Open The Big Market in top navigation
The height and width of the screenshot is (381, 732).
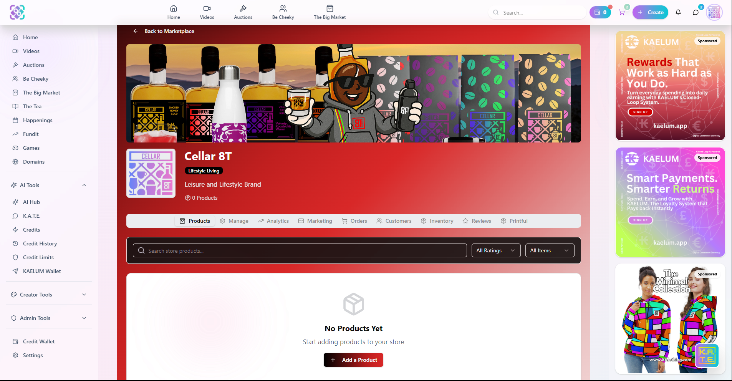[330, 12]
